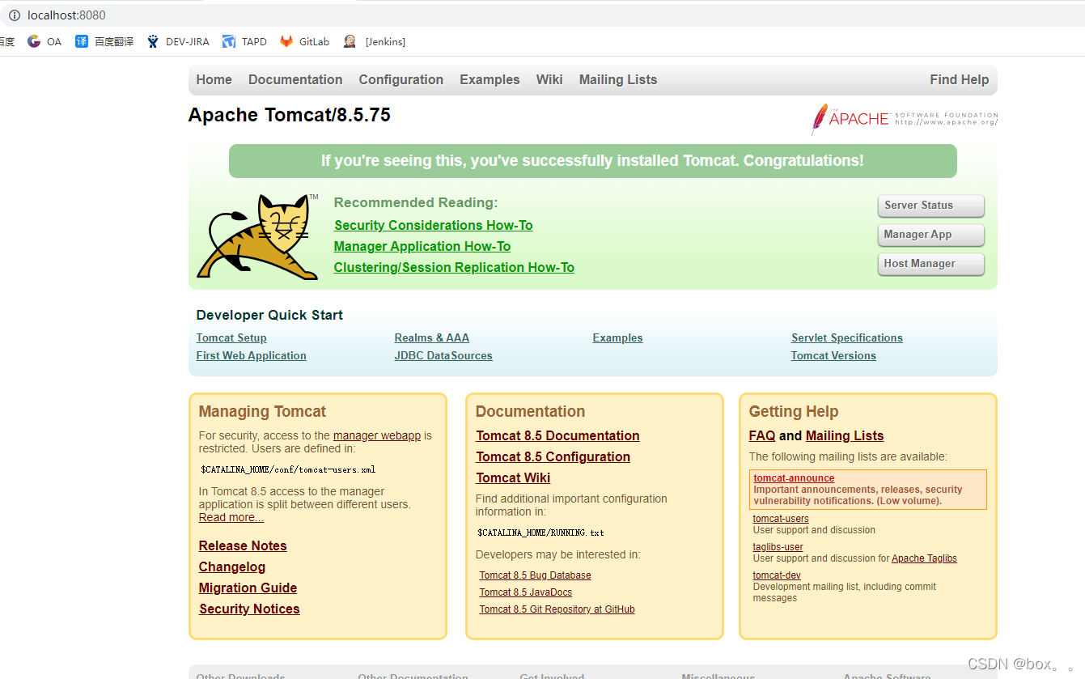The image size is (1085, 679).
Task: Open the Tomcat Versions link
Action: tap(833, 356)
